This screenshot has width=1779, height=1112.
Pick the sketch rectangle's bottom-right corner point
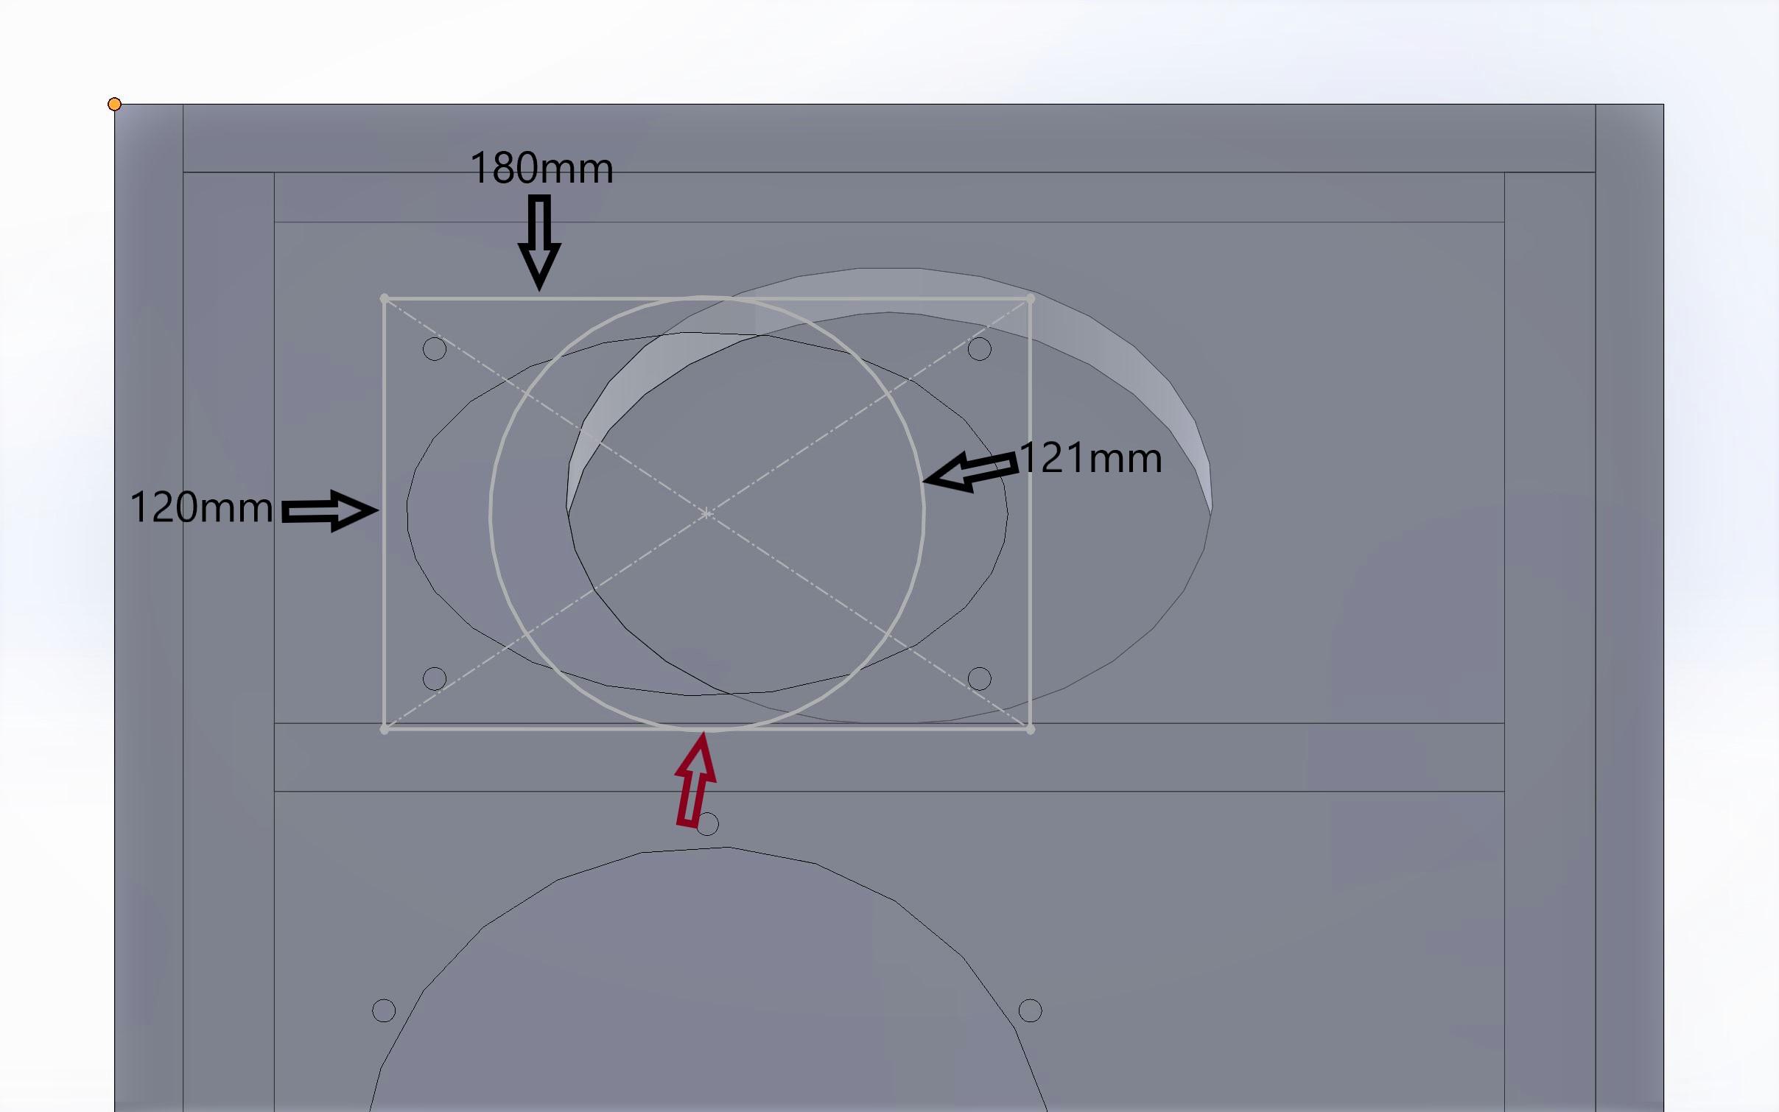pos(1030,729)
